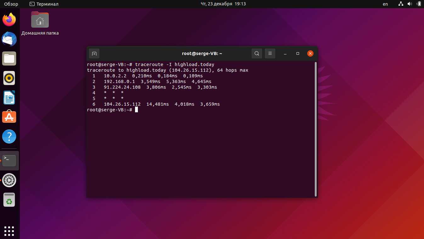Open the settings updater icon in dock
424x239 pixels.
point(9,180)
